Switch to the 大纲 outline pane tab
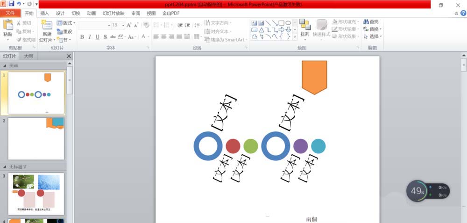The image size is (467, 223). point(28,56)
